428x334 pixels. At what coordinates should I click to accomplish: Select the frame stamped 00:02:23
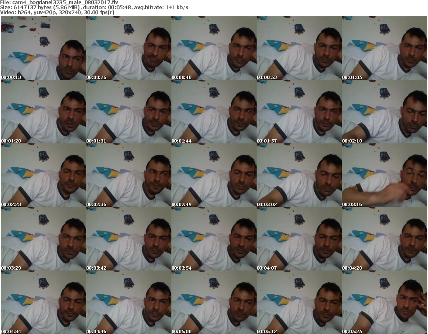pyautogui.click(x=43, y=175)
